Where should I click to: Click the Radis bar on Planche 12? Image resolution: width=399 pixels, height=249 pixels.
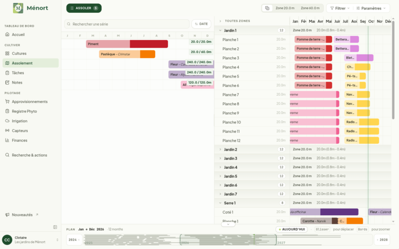click(361, 140)
